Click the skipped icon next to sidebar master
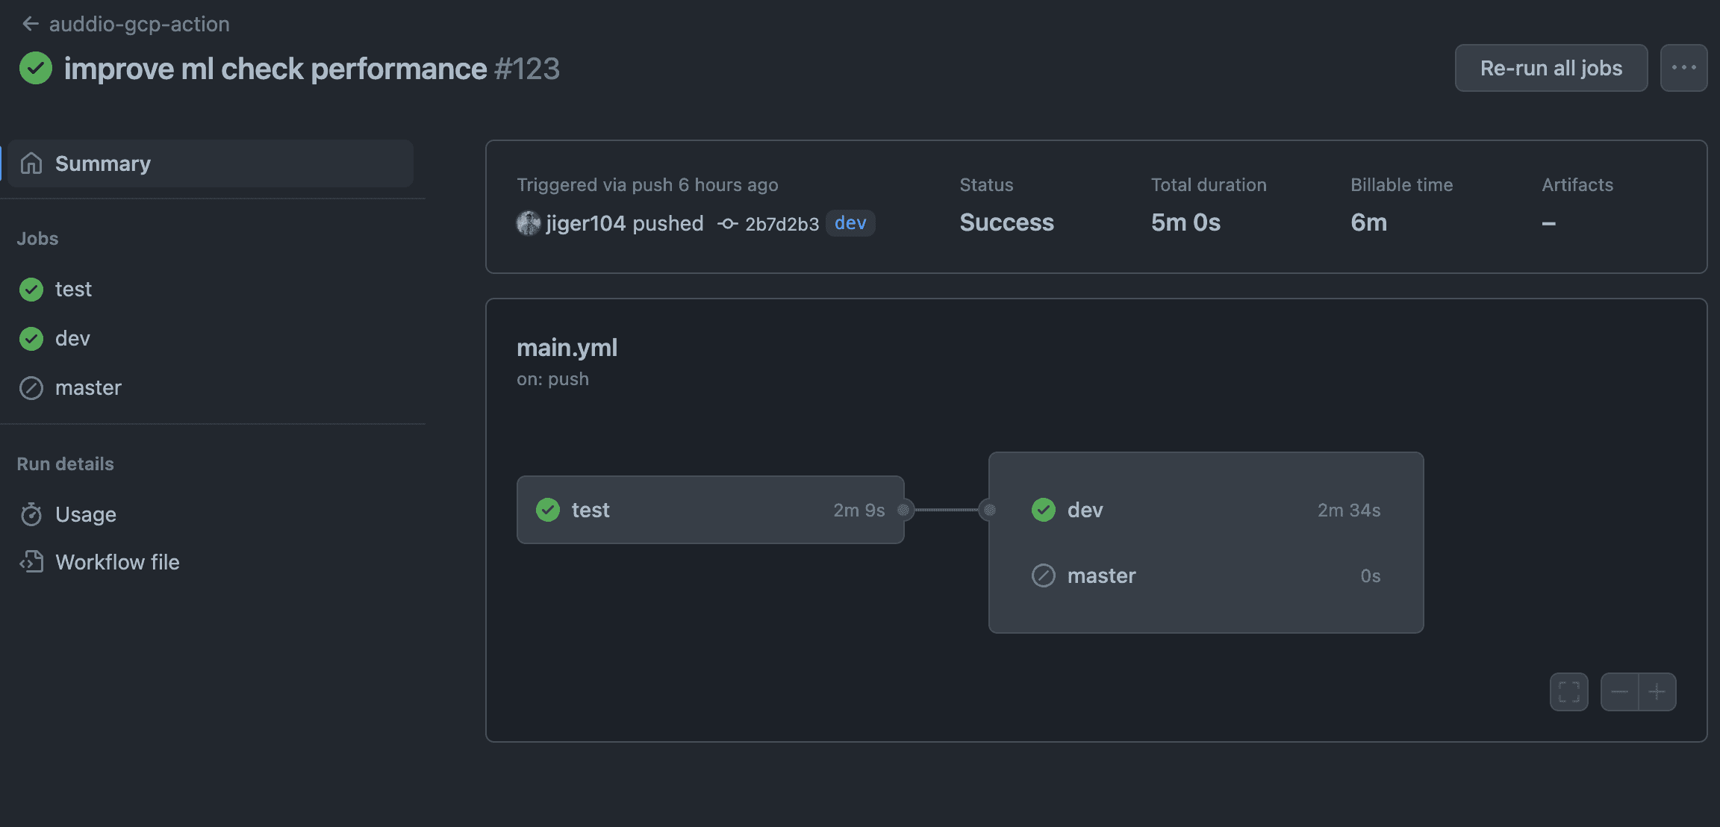Screen dimensions: 1720x827 tap(31, 387)
